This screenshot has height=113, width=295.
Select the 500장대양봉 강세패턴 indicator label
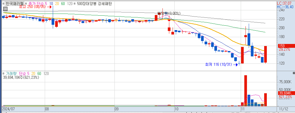(x=95, y=4)
